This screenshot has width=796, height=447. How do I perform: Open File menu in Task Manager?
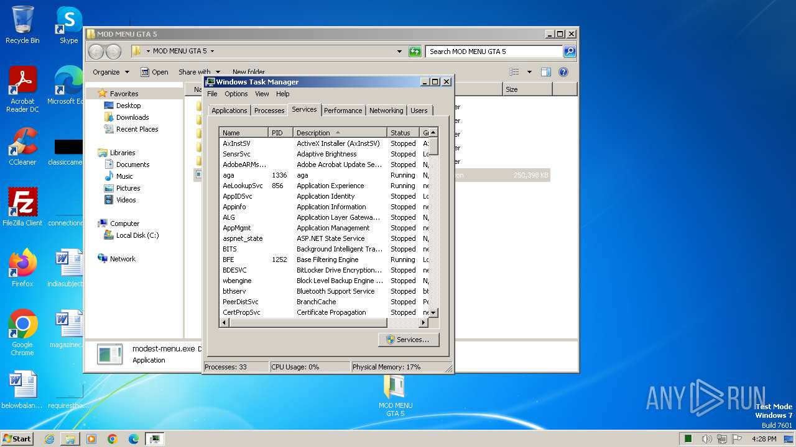coord(212,94)
